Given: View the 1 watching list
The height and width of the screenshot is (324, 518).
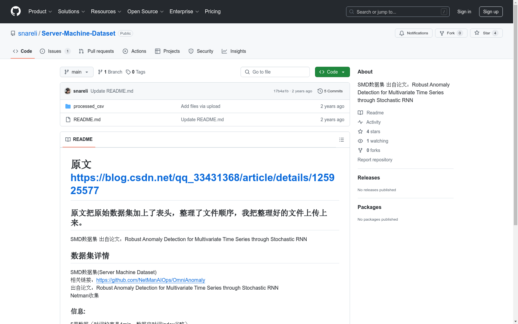Looking at the screenshot, I should pos(373,141).
